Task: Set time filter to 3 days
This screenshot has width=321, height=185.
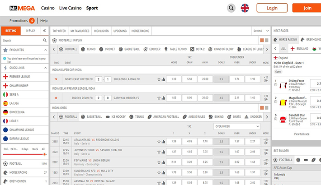Action: (x=25, y=149)
